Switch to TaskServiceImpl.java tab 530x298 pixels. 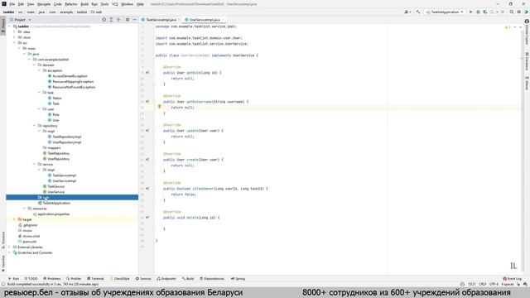[161, 20]
